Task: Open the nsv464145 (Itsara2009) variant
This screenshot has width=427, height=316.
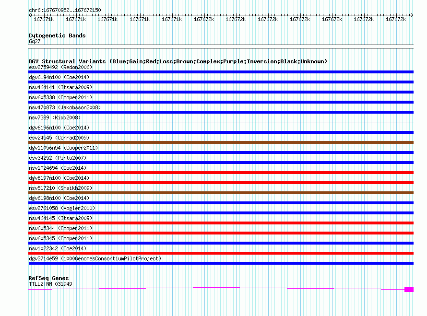Action: pos(60,218)
